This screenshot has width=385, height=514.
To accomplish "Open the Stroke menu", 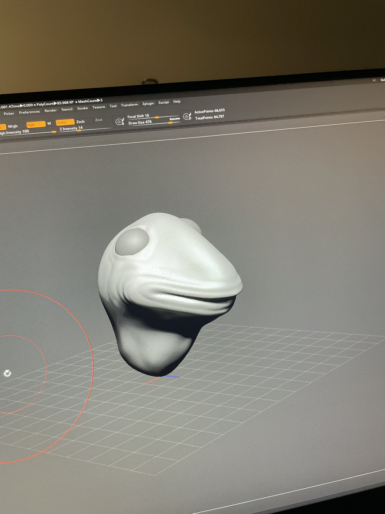I will click(x=83, y=108).
